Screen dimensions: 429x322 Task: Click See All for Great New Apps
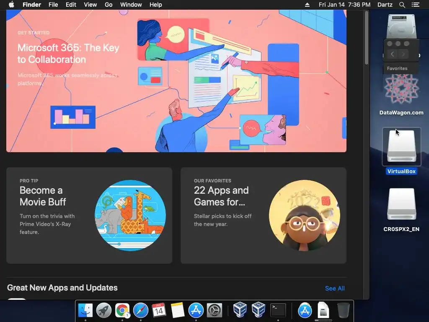click(x=335, y=288)
